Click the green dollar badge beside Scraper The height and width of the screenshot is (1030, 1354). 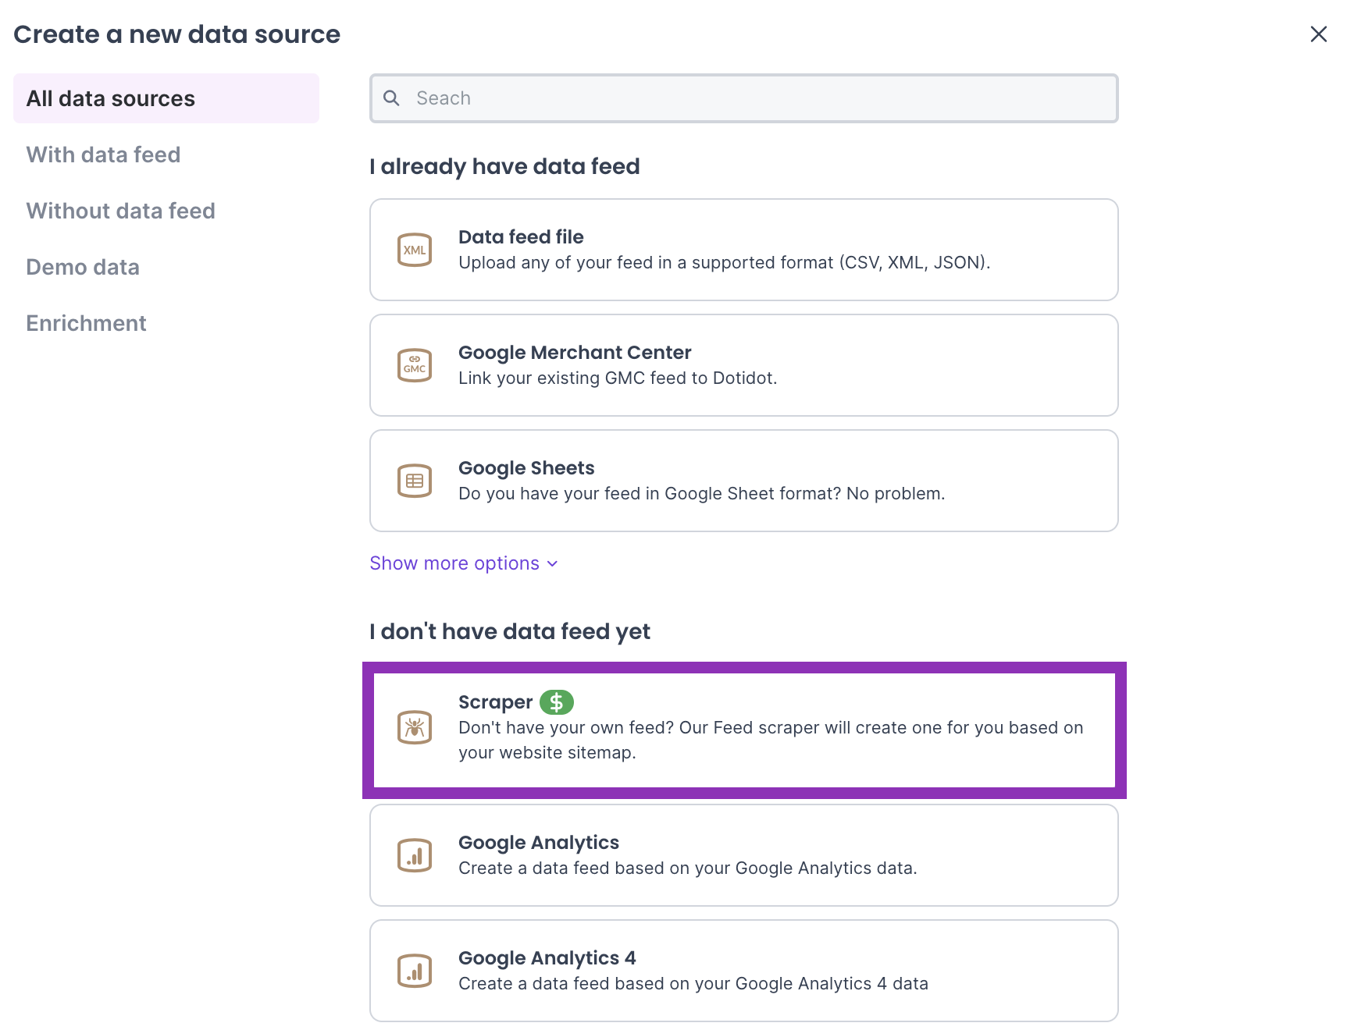click(557, 702)
